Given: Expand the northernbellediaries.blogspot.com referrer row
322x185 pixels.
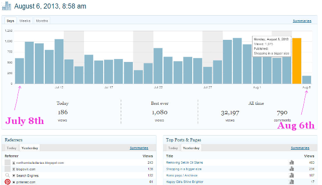Looking at the screenshot, I should tap(14, 163).
